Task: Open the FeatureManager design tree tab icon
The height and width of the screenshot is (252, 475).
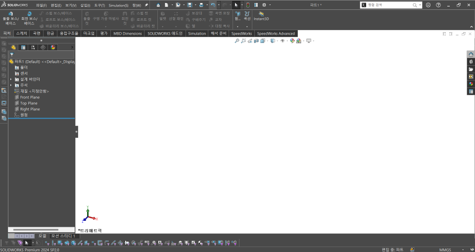Action: coord(13,47)
